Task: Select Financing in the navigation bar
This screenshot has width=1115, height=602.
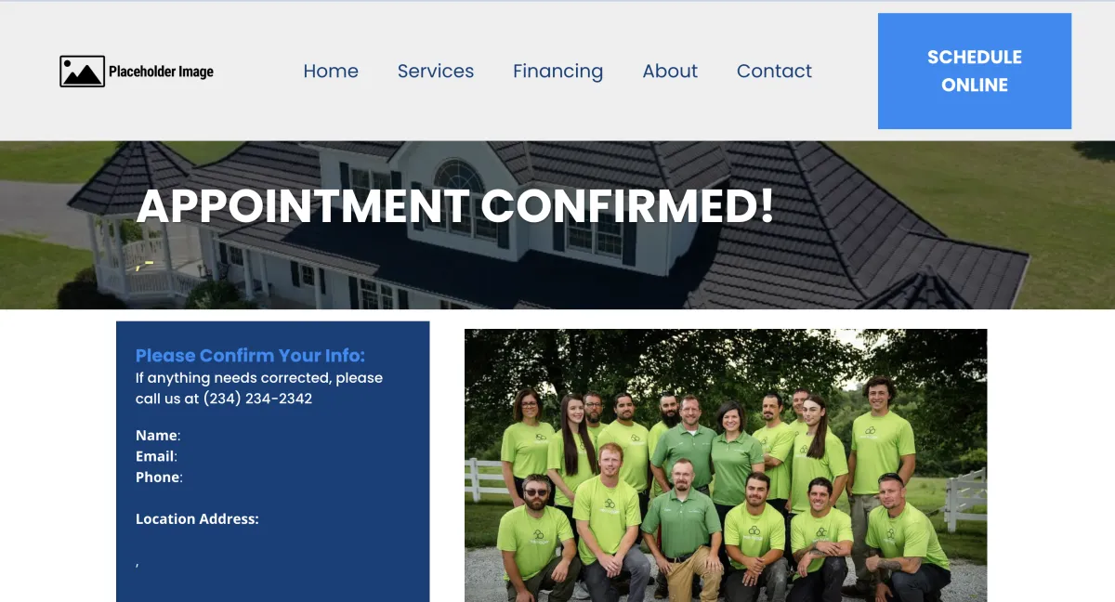Action: click(558, 72)
